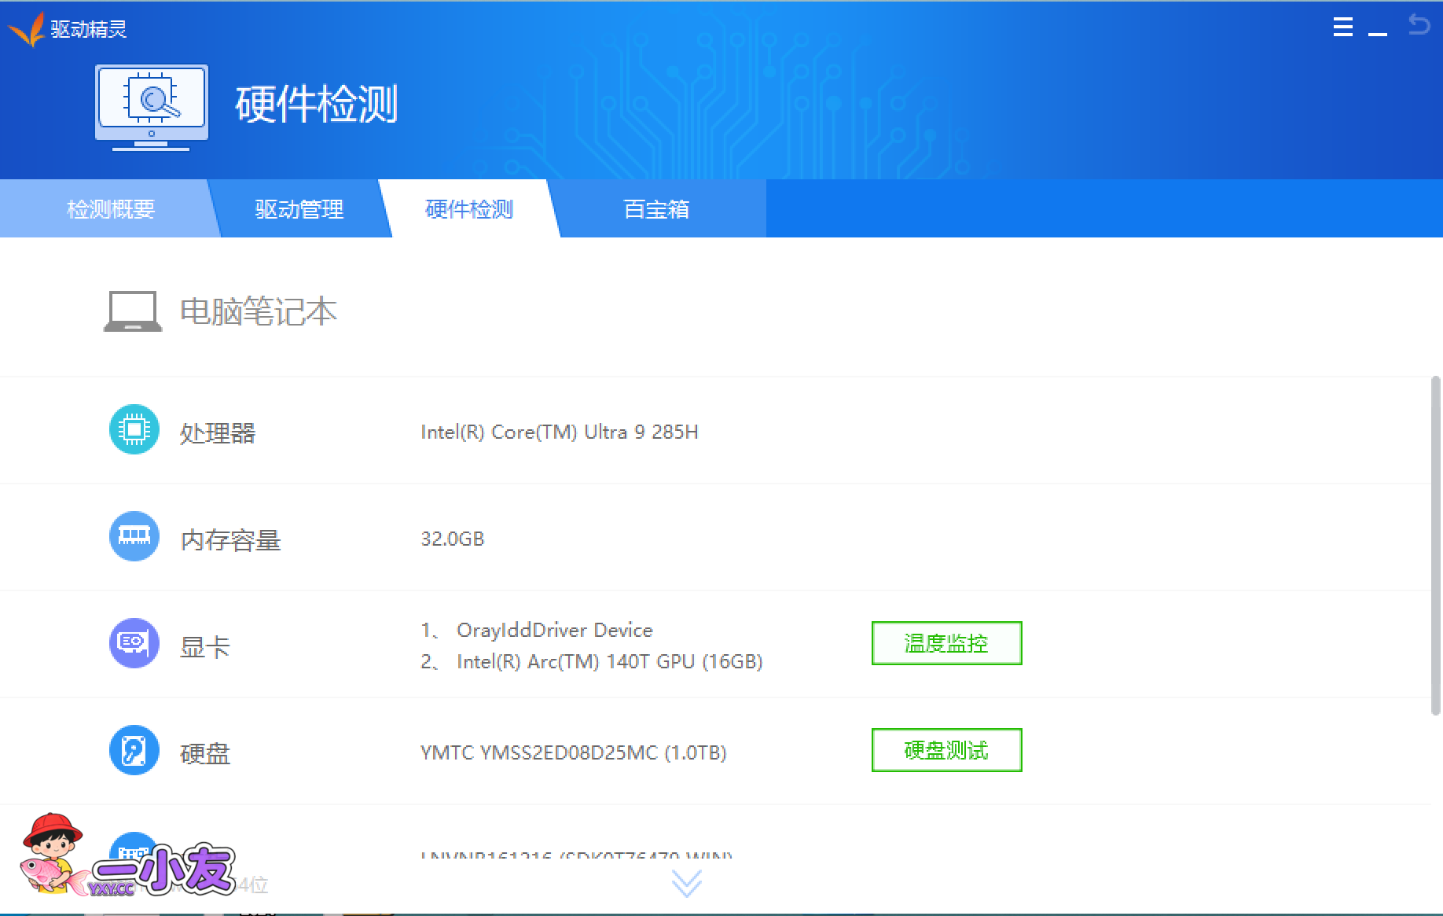Click the hardware detection monitor icon
1443x916 pixels.
pyautogui.click(x=152, y=107)
